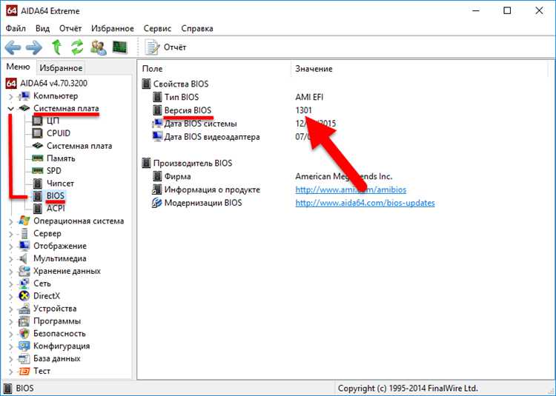The image size is (556, 396).
Task: Expand the Мультимедиа tree node
Action: click(x=10, y=259)
